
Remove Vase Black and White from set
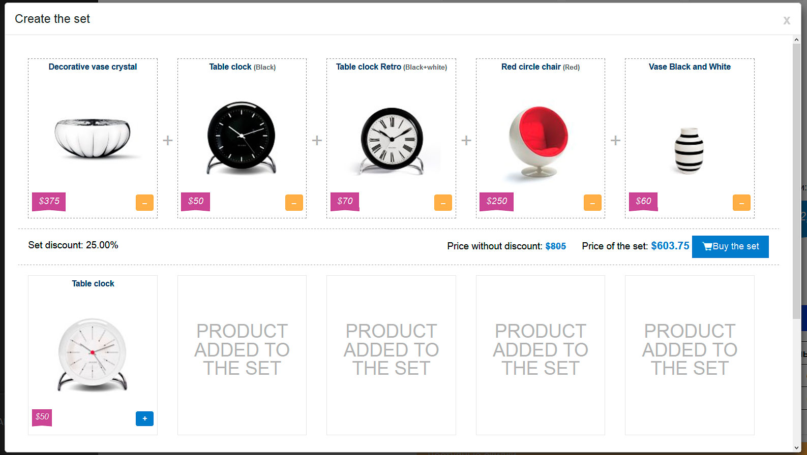pos(741,203)
